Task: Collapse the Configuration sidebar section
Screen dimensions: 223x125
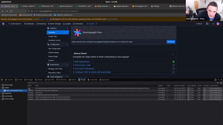Action: 67,44
